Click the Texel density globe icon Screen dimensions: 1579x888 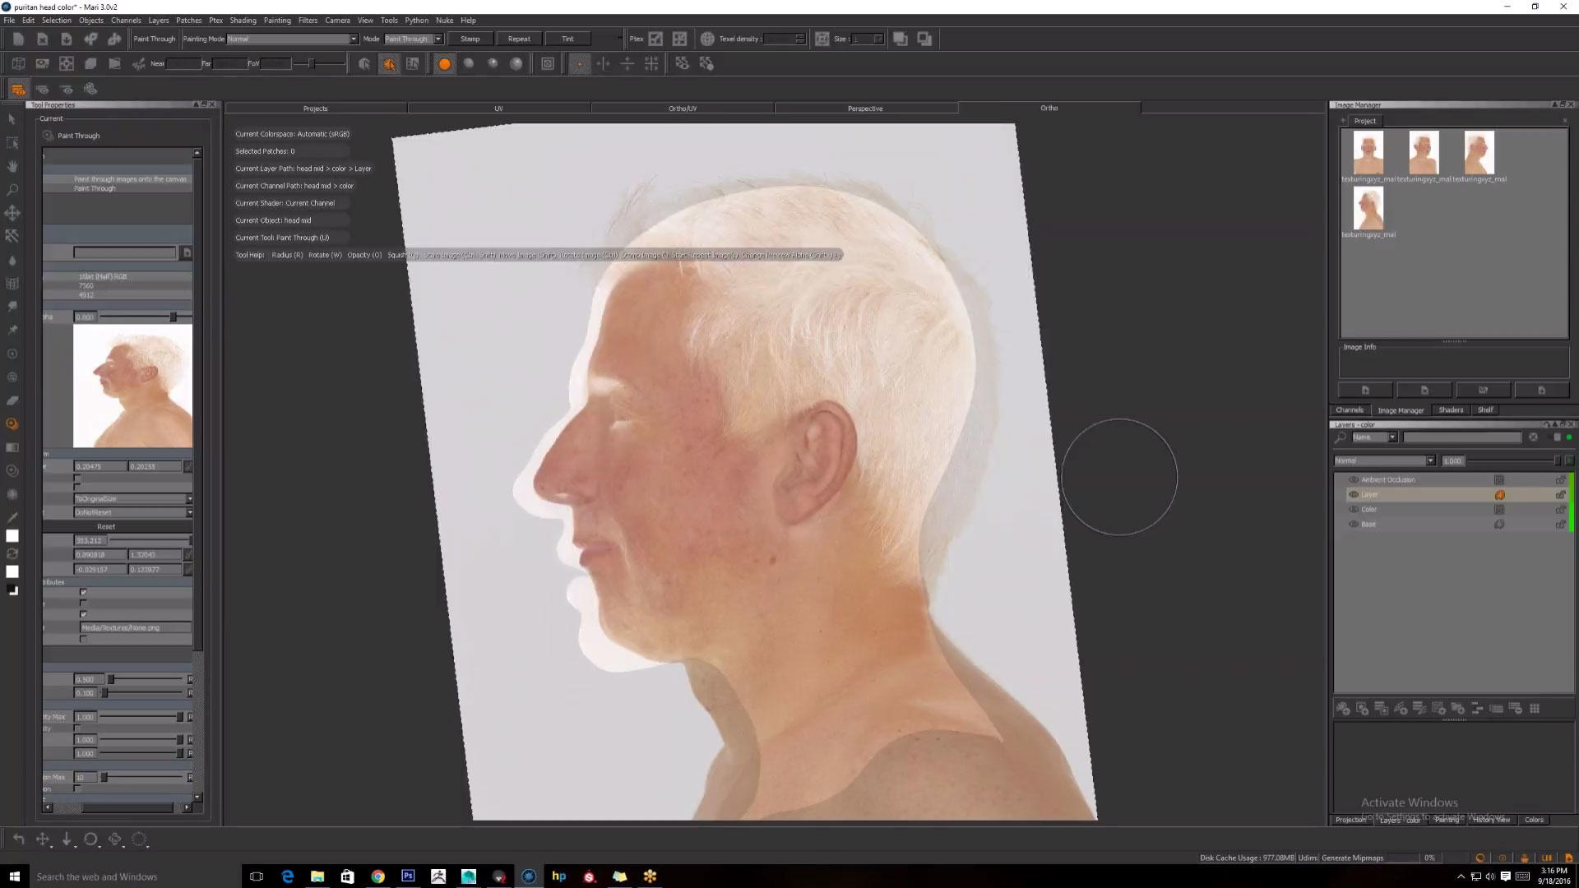[x=707, y=39]
